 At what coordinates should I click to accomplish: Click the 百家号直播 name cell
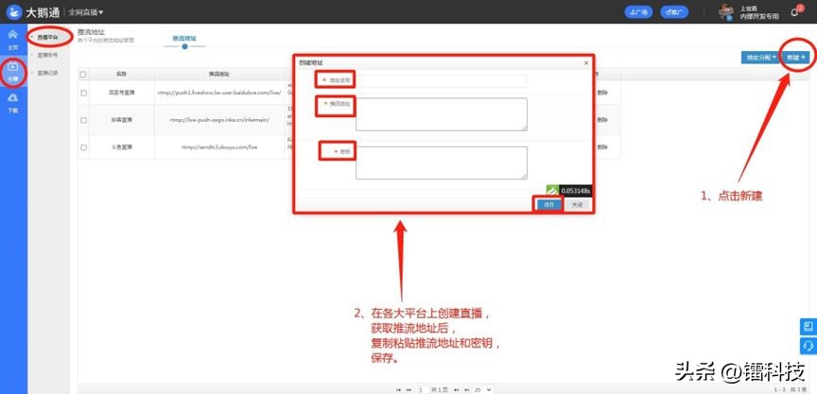pos(121,93)
